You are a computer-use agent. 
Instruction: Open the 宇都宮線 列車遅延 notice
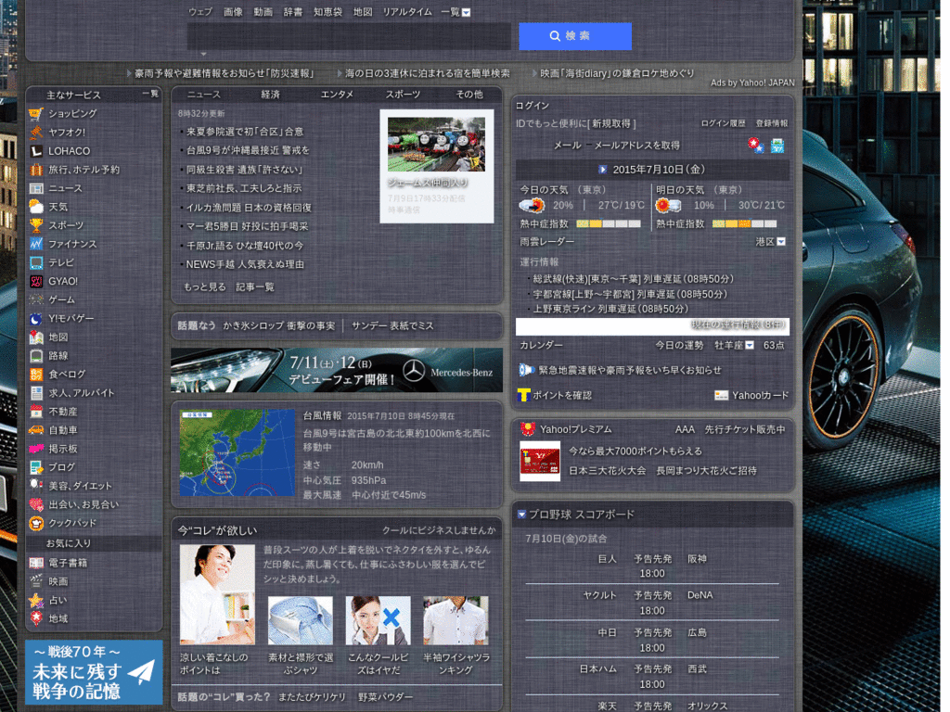(630, 294)
